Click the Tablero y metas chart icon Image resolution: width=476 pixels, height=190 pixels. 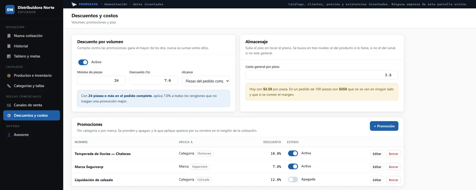[x=9, y=56]
